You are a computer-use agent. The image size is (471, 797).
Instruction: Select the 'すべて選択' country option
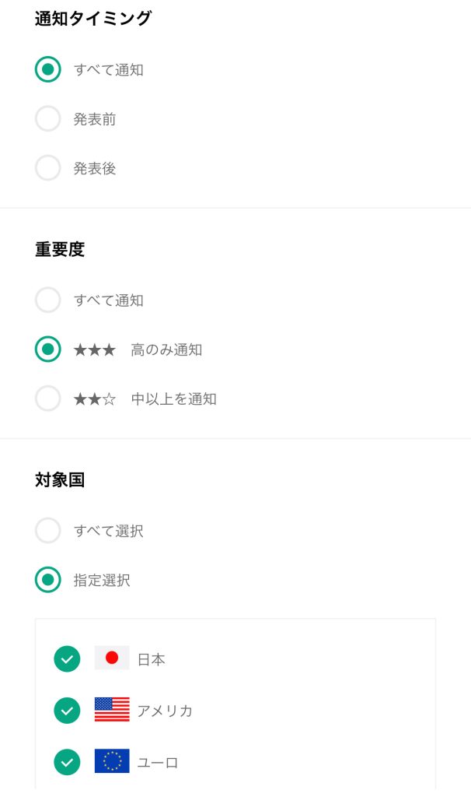[x=48, y=531]
